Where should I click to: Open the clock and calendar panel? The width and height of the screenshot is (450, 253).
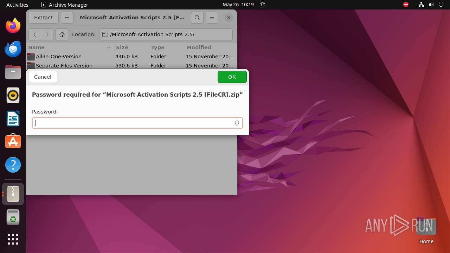pos(238,5)
